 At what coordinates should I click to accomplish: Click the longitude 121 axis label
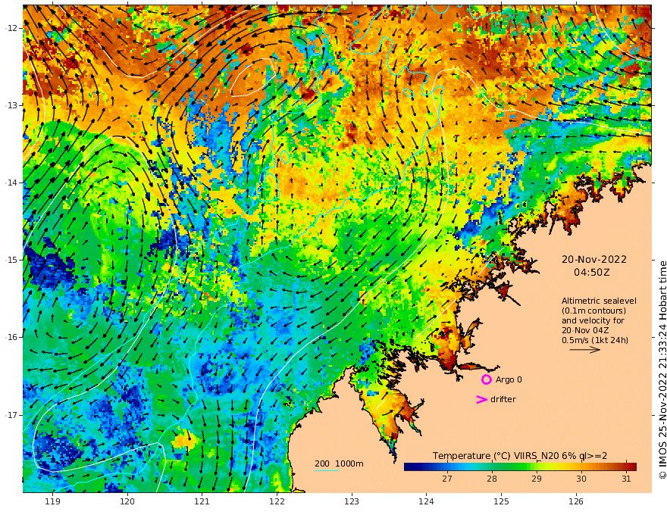tap(202, 501)
